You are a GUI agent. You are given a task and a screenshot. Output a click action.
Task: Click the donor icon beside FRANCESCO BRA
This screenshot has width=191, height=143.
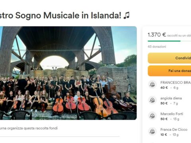coord(152,84)
